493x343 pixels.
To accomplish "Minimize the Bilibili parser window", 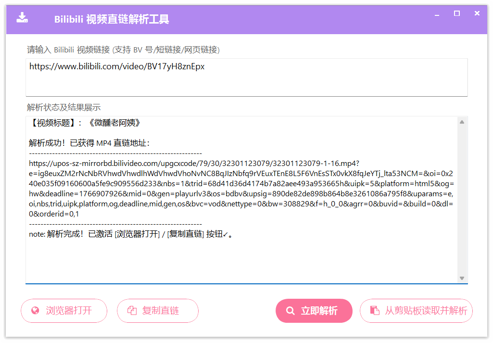I will coord(437,14).
